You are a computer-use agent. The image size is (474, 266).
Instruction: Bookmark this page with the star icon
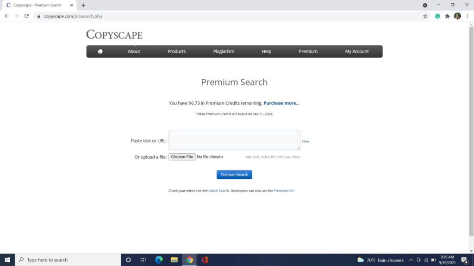425,16
